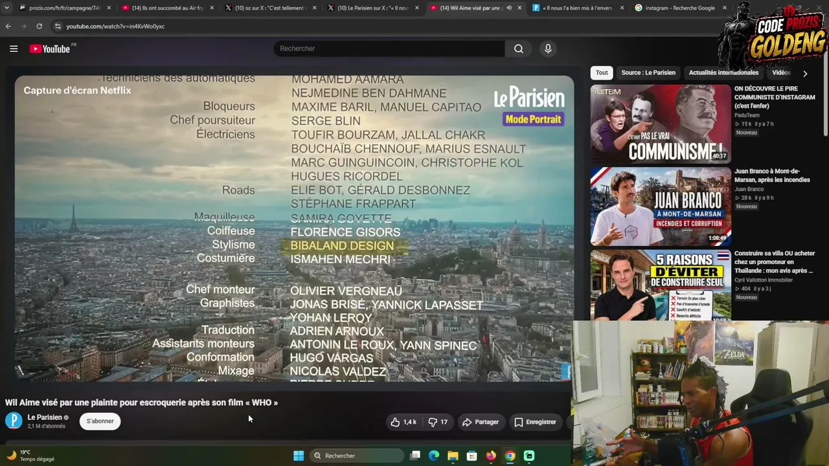Image resolution: width=829 pixels, height=466 pixels.
Task: Open the Communisme video thumbnail
Action: (661, 123)
